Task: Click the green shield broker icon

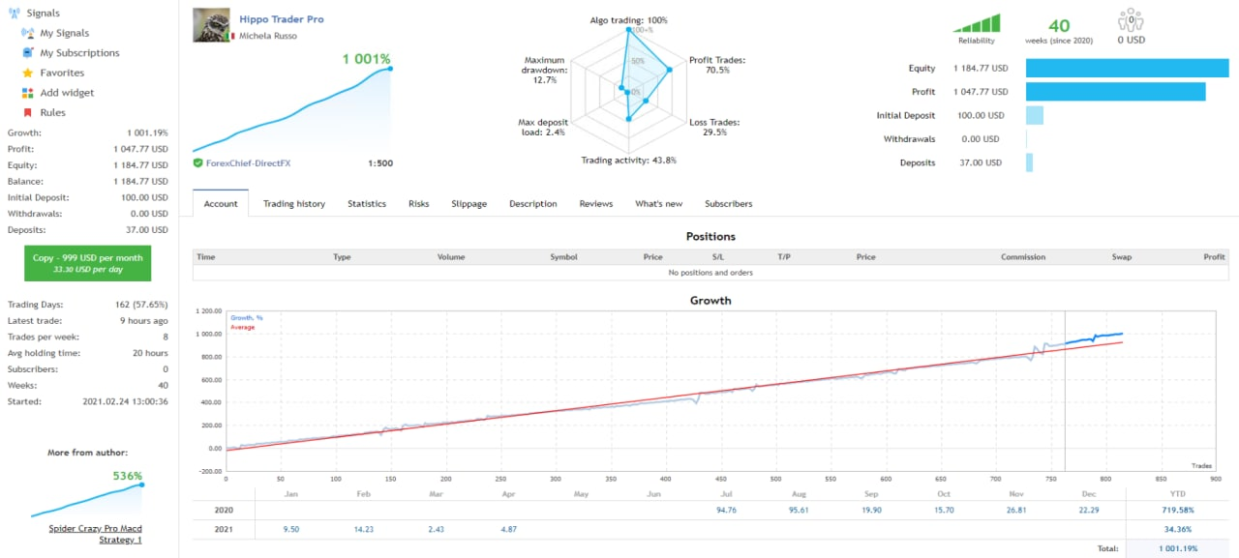Action: 198,163
